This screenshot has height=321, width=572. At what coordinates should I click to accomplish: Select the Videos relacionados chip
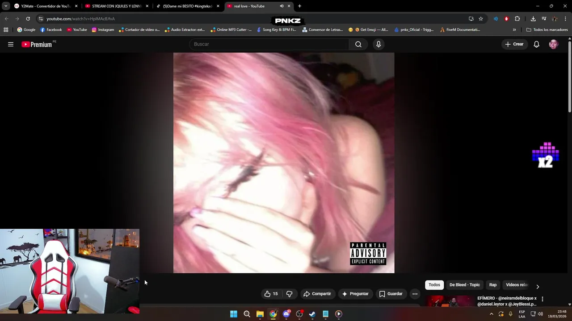[x=517, y=285]
